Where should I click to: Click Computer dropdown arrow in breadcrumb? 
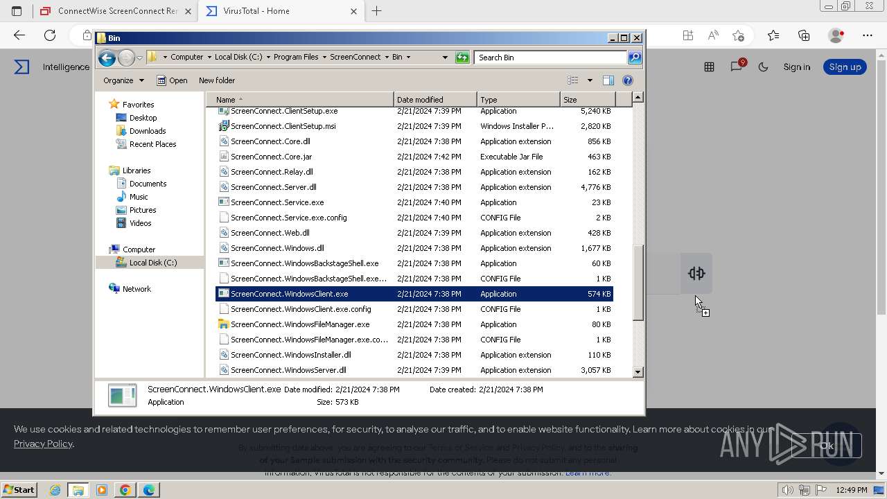(209, 58)
